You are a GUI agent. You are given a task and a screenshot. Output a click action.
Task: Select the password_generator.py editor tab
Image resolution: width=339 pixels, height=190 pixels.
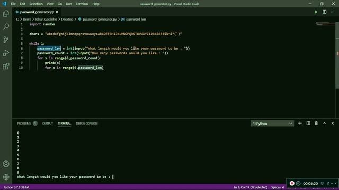coord(37,12)
